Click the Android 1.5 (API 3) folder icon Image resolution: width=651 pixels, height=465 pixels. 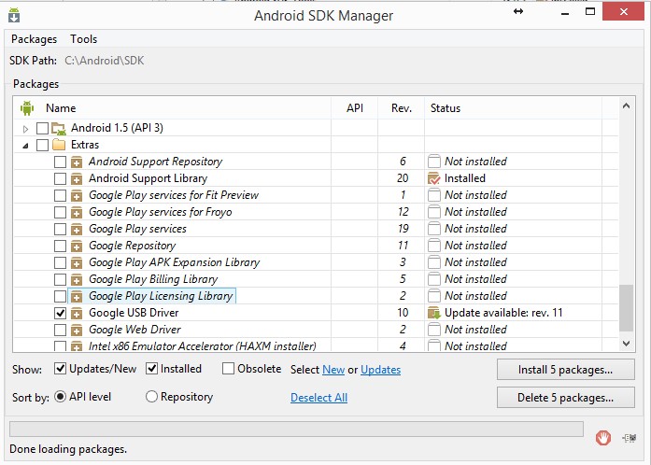tap(59, 128)
